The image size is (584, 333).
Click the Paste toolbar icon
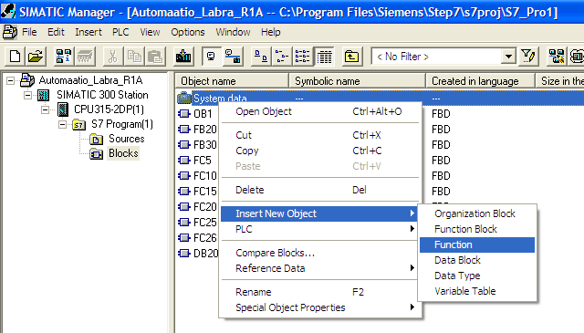154,57
